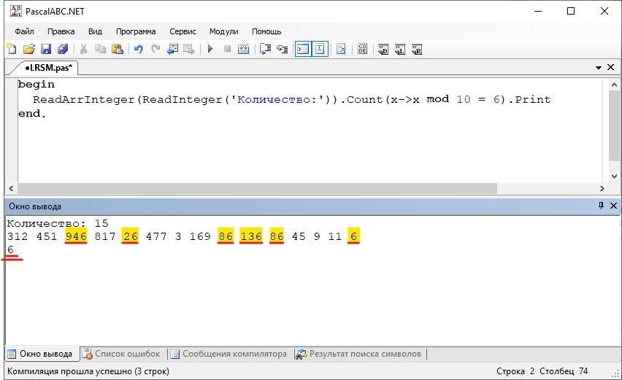Click the Step Over debug icon
The height and width of the screenshot is (380, 622).
[265, 49]
